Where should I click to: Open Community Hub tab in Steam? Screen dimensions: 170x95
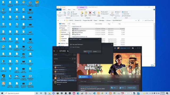[x=96, y=81]
